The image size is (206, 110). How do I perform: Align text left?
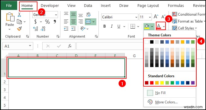pyautogui.click(x=66, y=21)
